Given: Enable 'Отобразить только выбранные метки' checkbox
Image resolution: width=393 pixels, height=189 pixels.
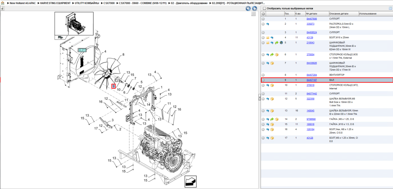Looking at the screenshot, I should (264, 9).
